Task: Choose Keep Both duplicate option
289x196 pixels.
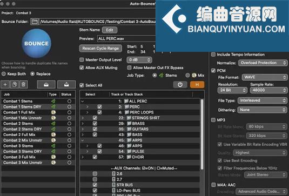Action: (4, 74)
